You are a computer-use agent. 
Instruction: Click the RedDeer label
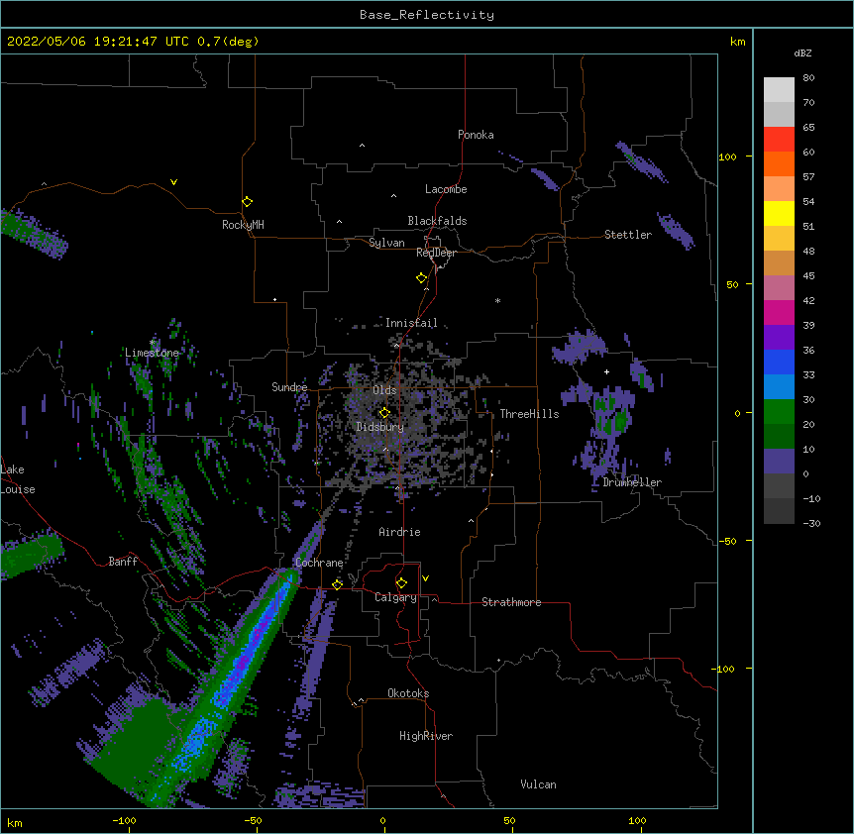coord(436,253)
